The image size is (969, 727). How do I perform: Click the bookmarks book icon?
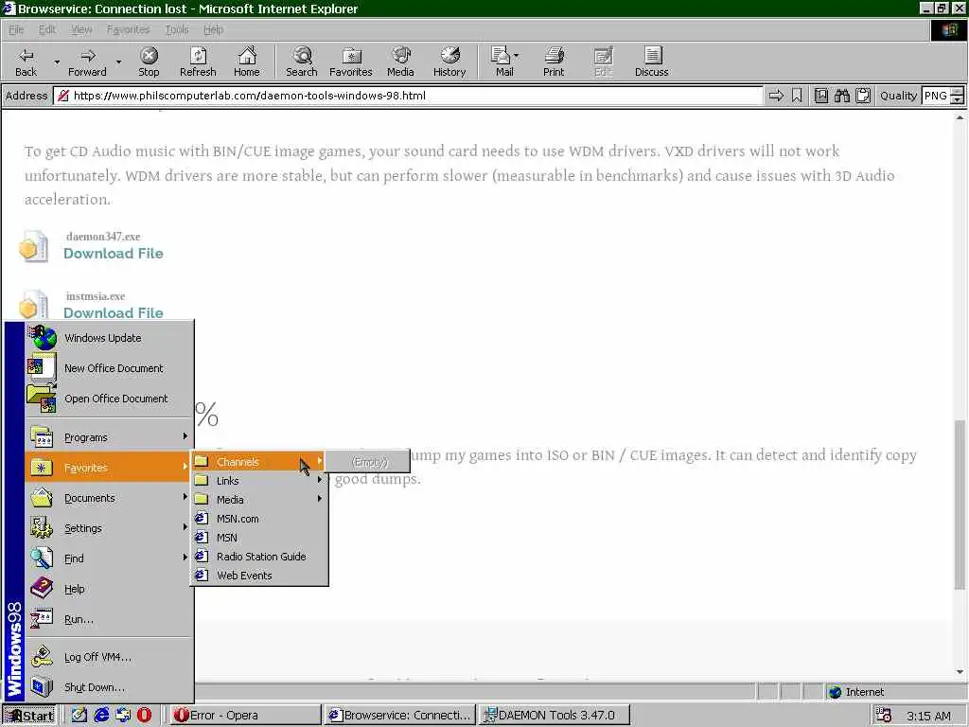coord(820,96)
